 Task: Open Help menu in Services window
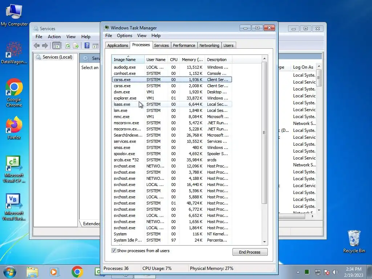(x=86, y=37)
